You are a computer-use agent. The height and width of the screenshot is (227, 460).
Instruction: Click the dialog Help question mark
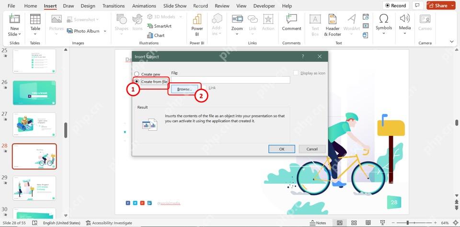(x=303, y=57)
